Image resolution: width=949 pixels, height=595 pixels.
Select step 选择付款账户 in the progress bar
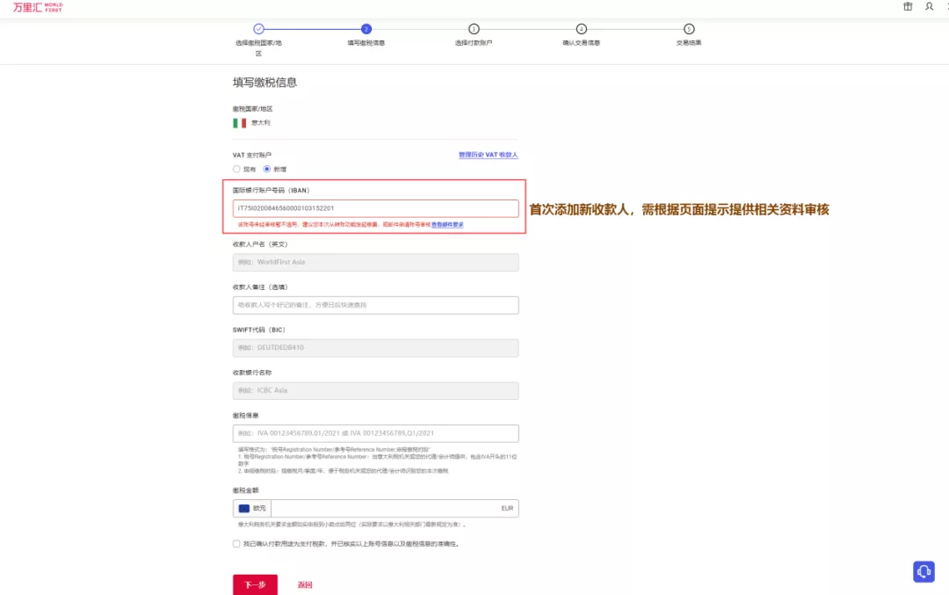(x=475, y=27)
